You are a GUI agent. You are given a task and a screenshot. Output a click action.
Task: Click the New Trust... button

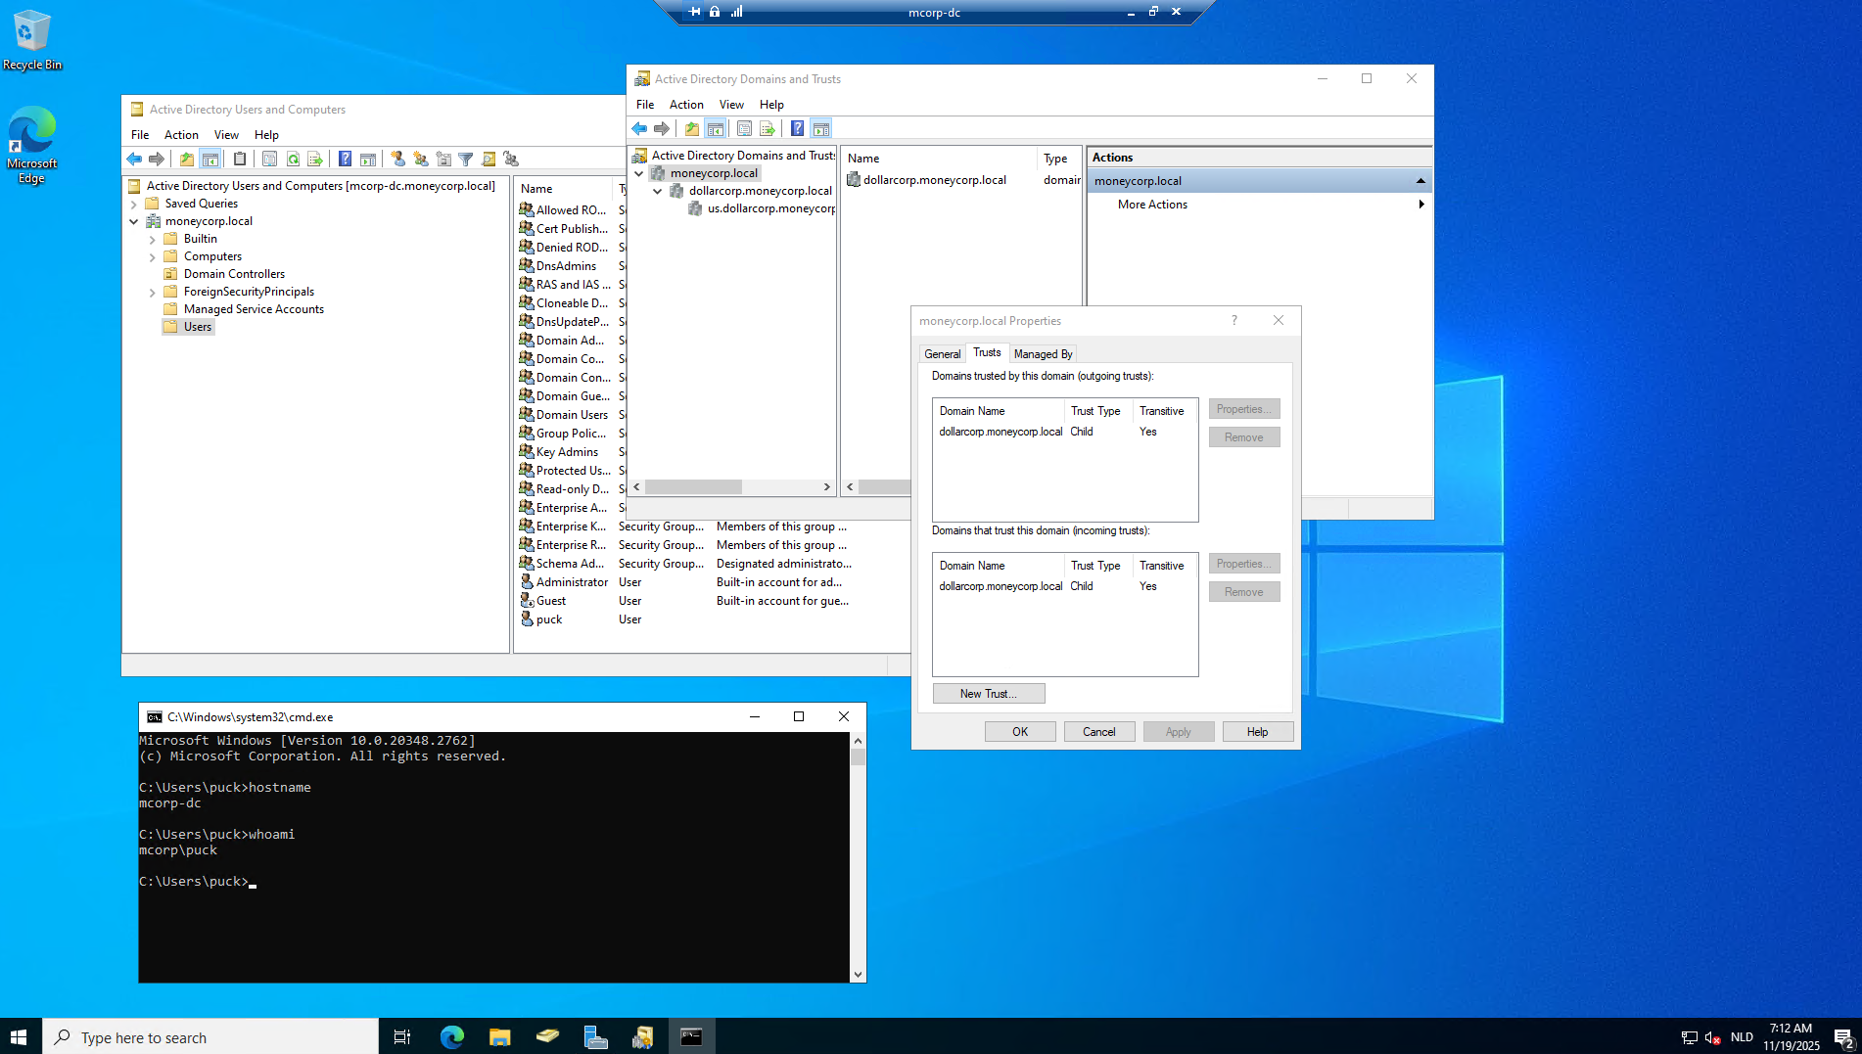988,694
